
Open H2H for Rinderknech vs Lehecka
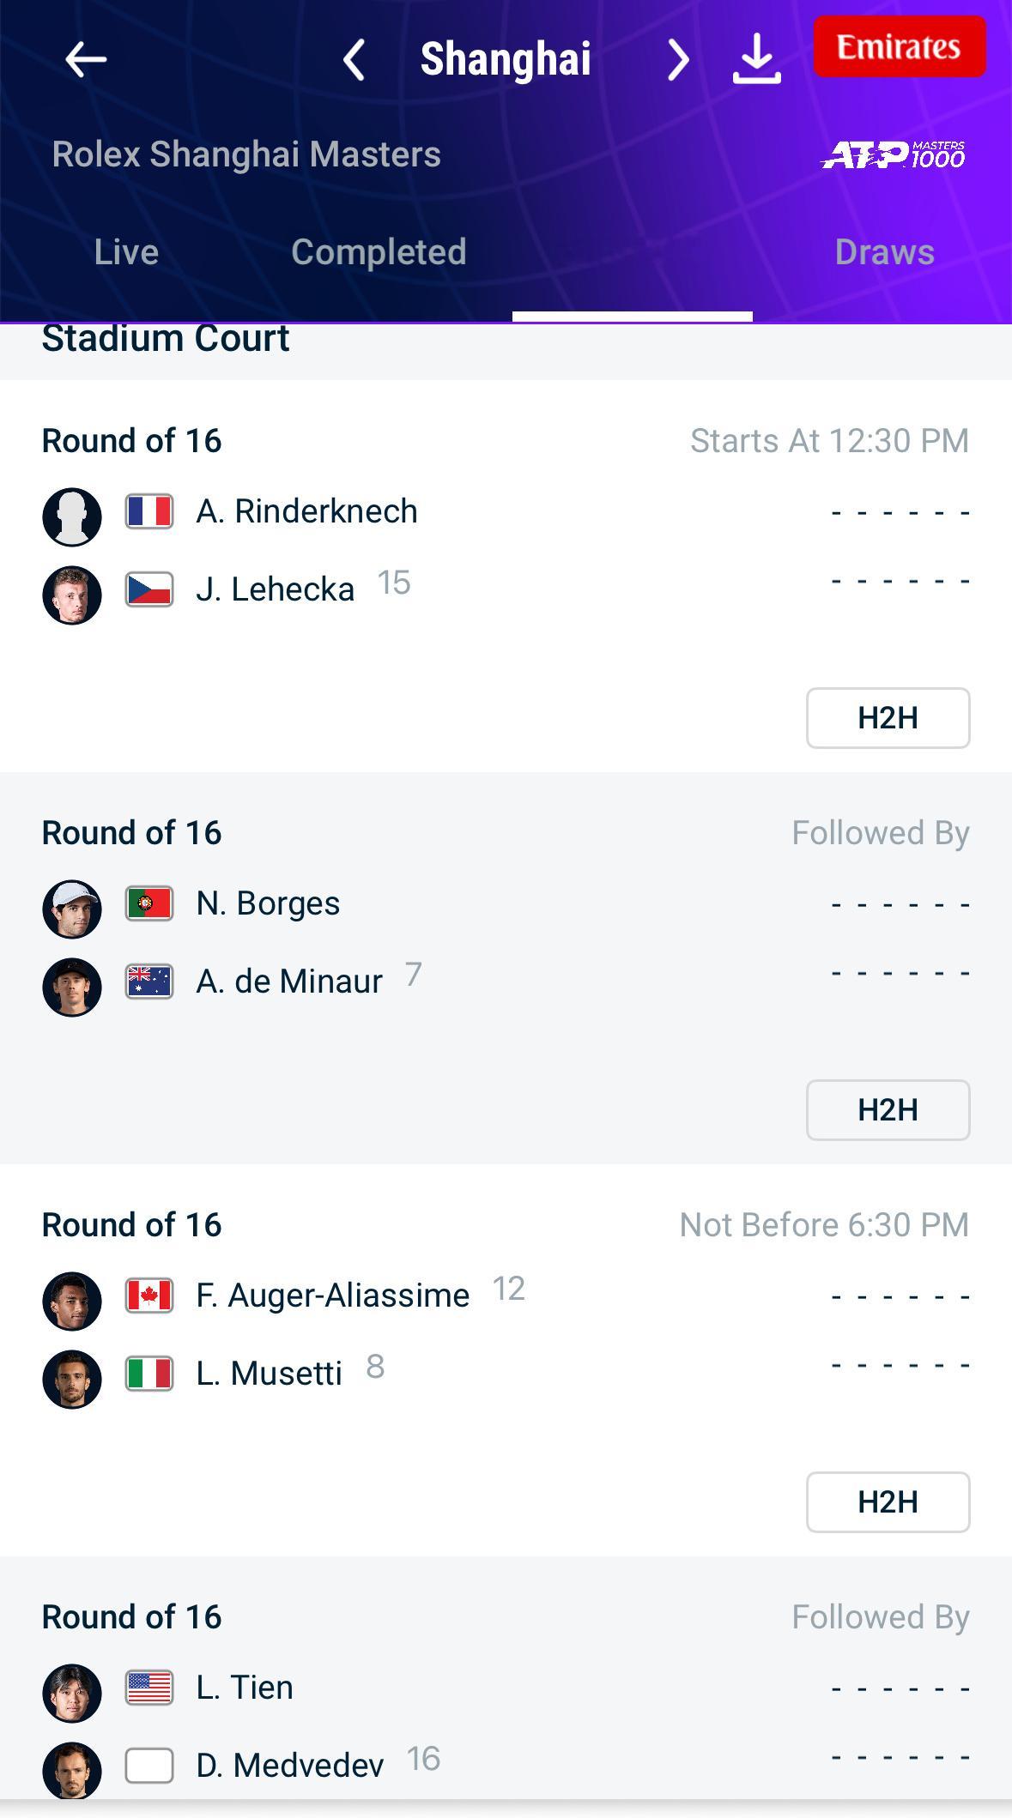(888, 718)
